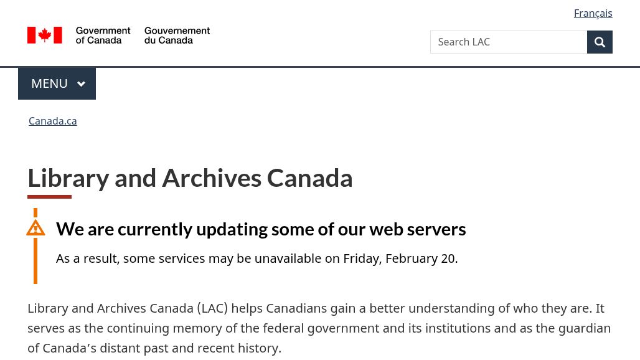
Task: Click the word MENU in the navigation bar
Action: pyautogui.click(x=49, y=83)
